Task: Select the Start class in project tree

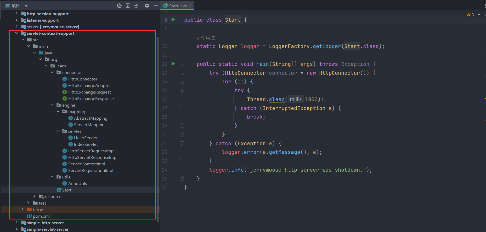Action: [x=67, y=190]
